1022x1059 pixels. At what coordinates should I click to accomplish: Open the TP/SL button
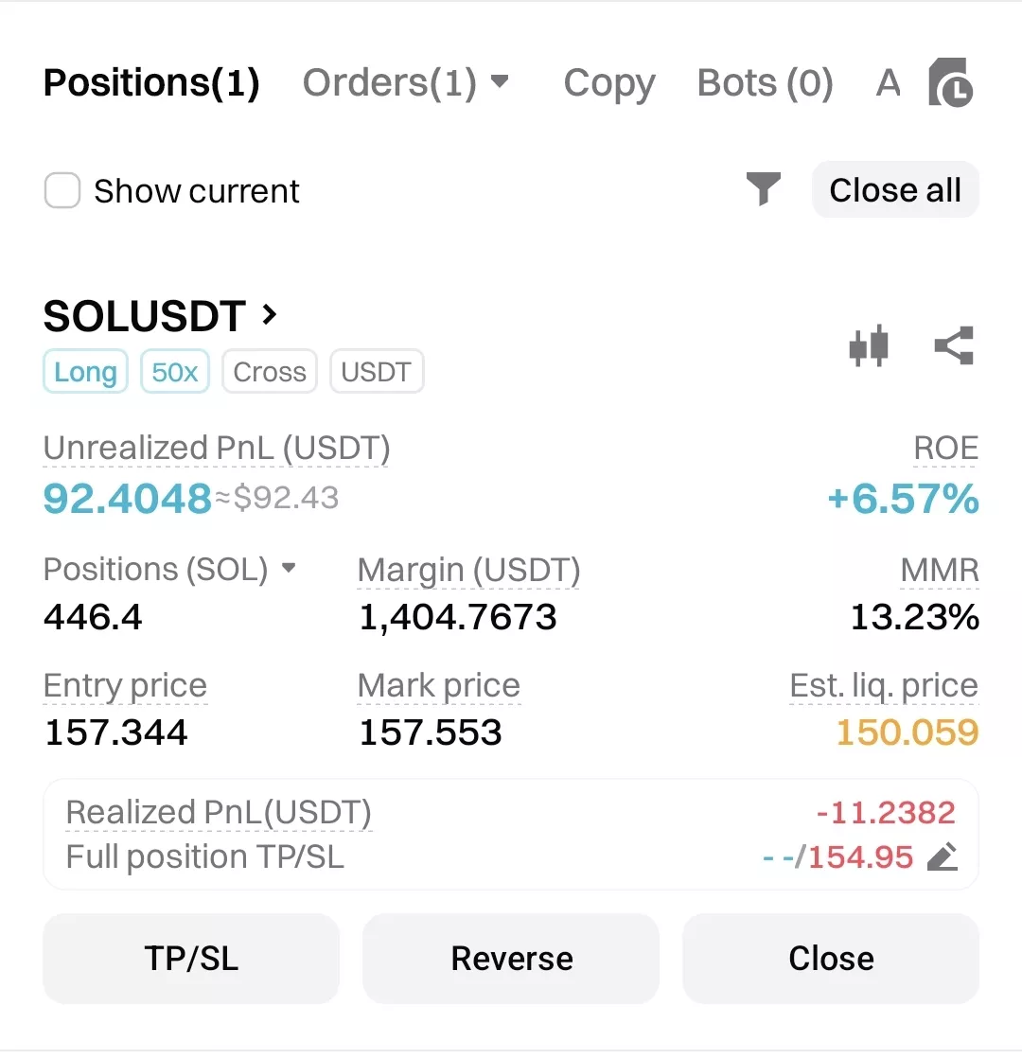tap(191, 959)
